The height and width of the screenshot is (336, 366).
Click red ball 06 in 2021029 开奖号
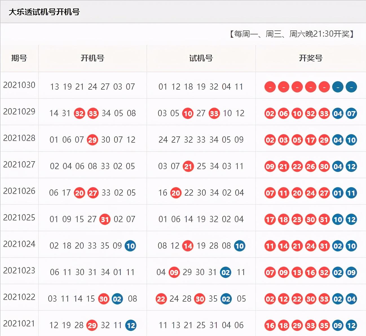284,114
